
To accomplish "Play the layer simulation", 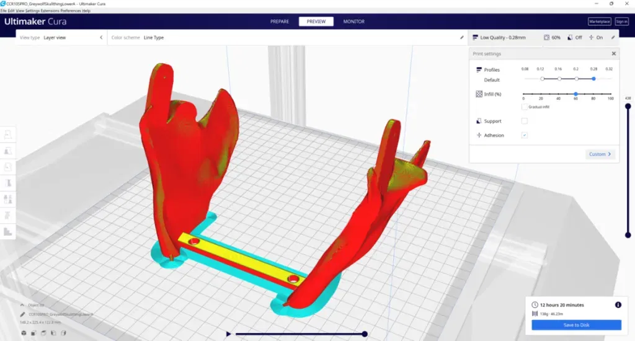I will point(228,334).
